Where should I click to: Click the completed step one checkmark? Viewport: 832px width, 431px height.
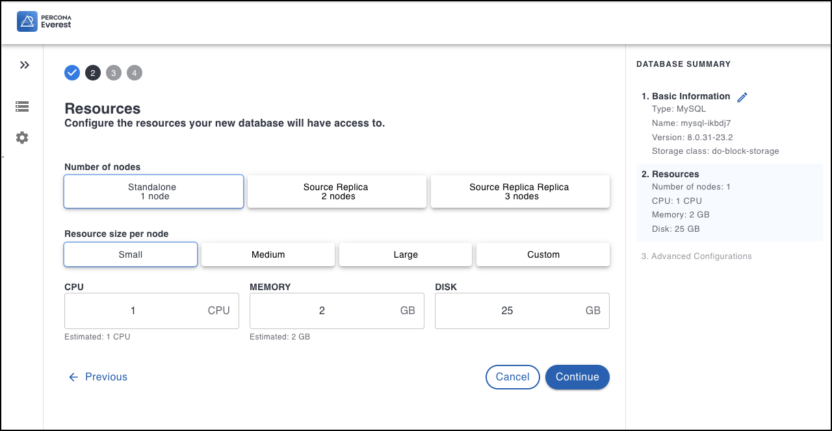[x=72, y=73]
